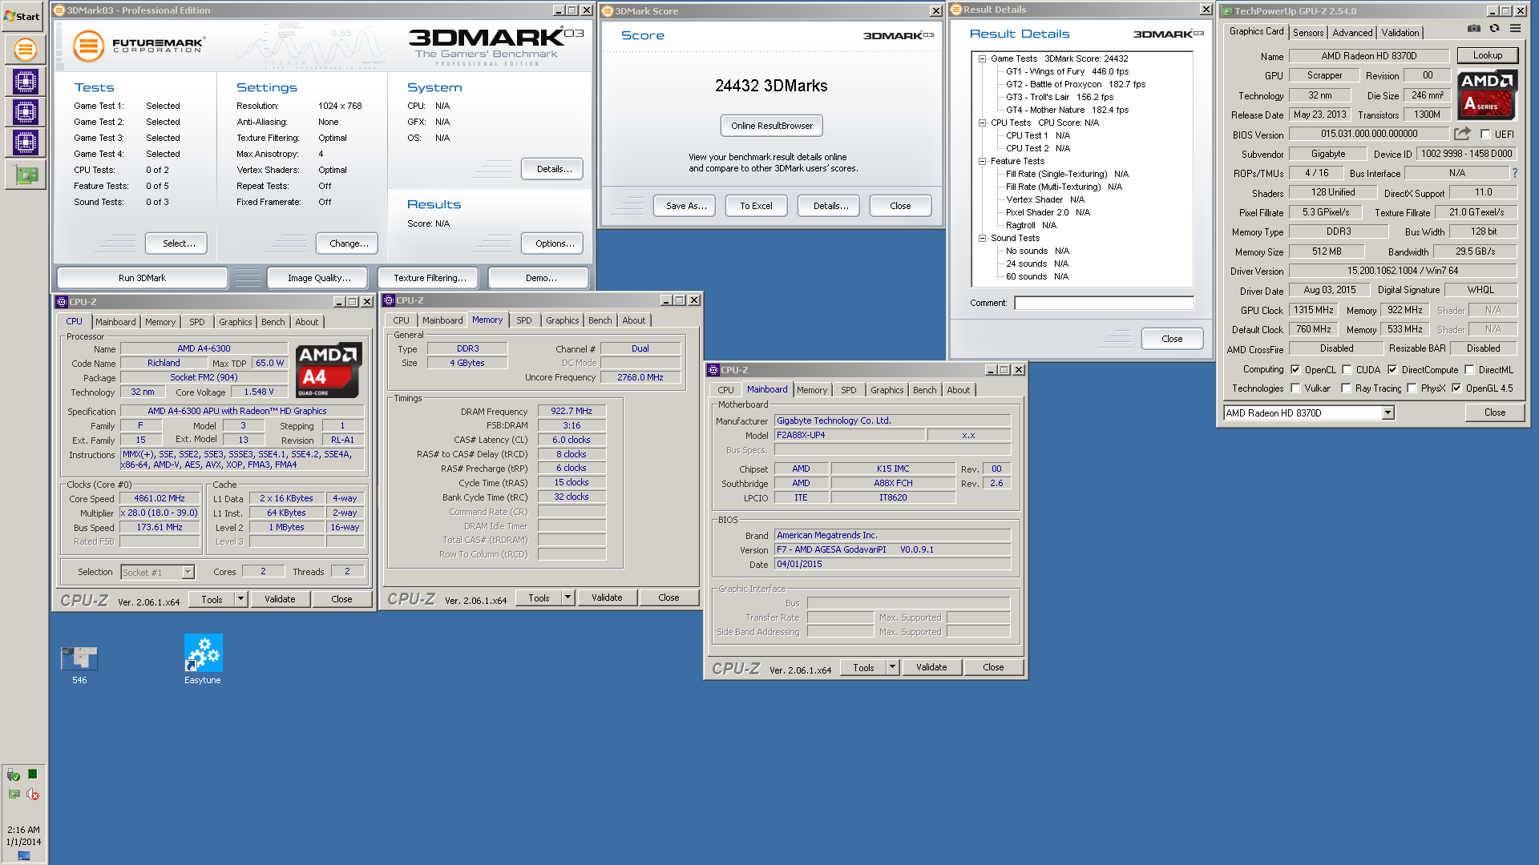
Task: Click the title icon of CPU-Z Memory window
Action: [389, 300]
